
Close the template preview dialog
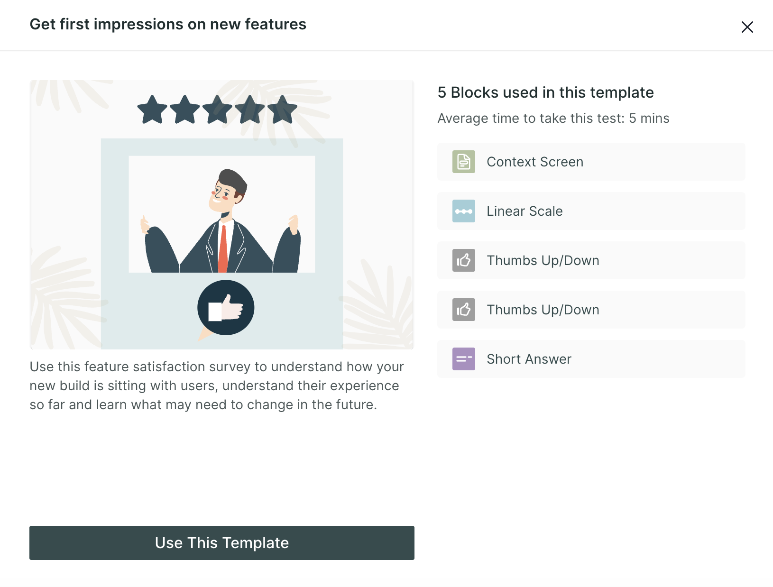(x=747, y=27)
